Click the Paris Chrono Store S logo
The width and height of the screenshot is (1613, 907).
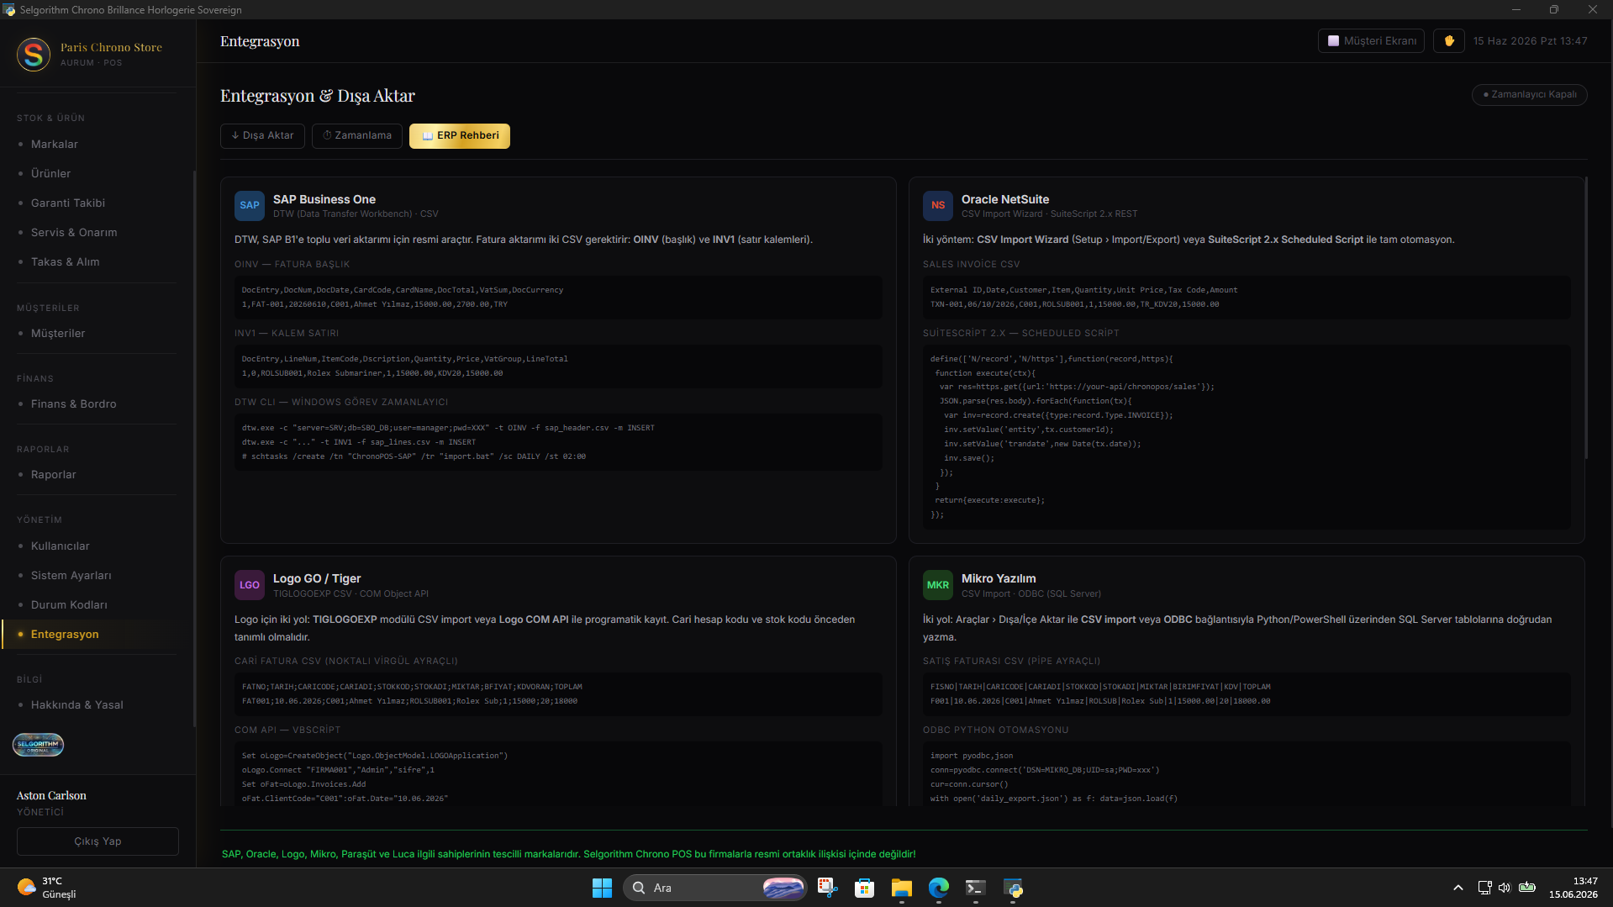click(x=34, y=55)
